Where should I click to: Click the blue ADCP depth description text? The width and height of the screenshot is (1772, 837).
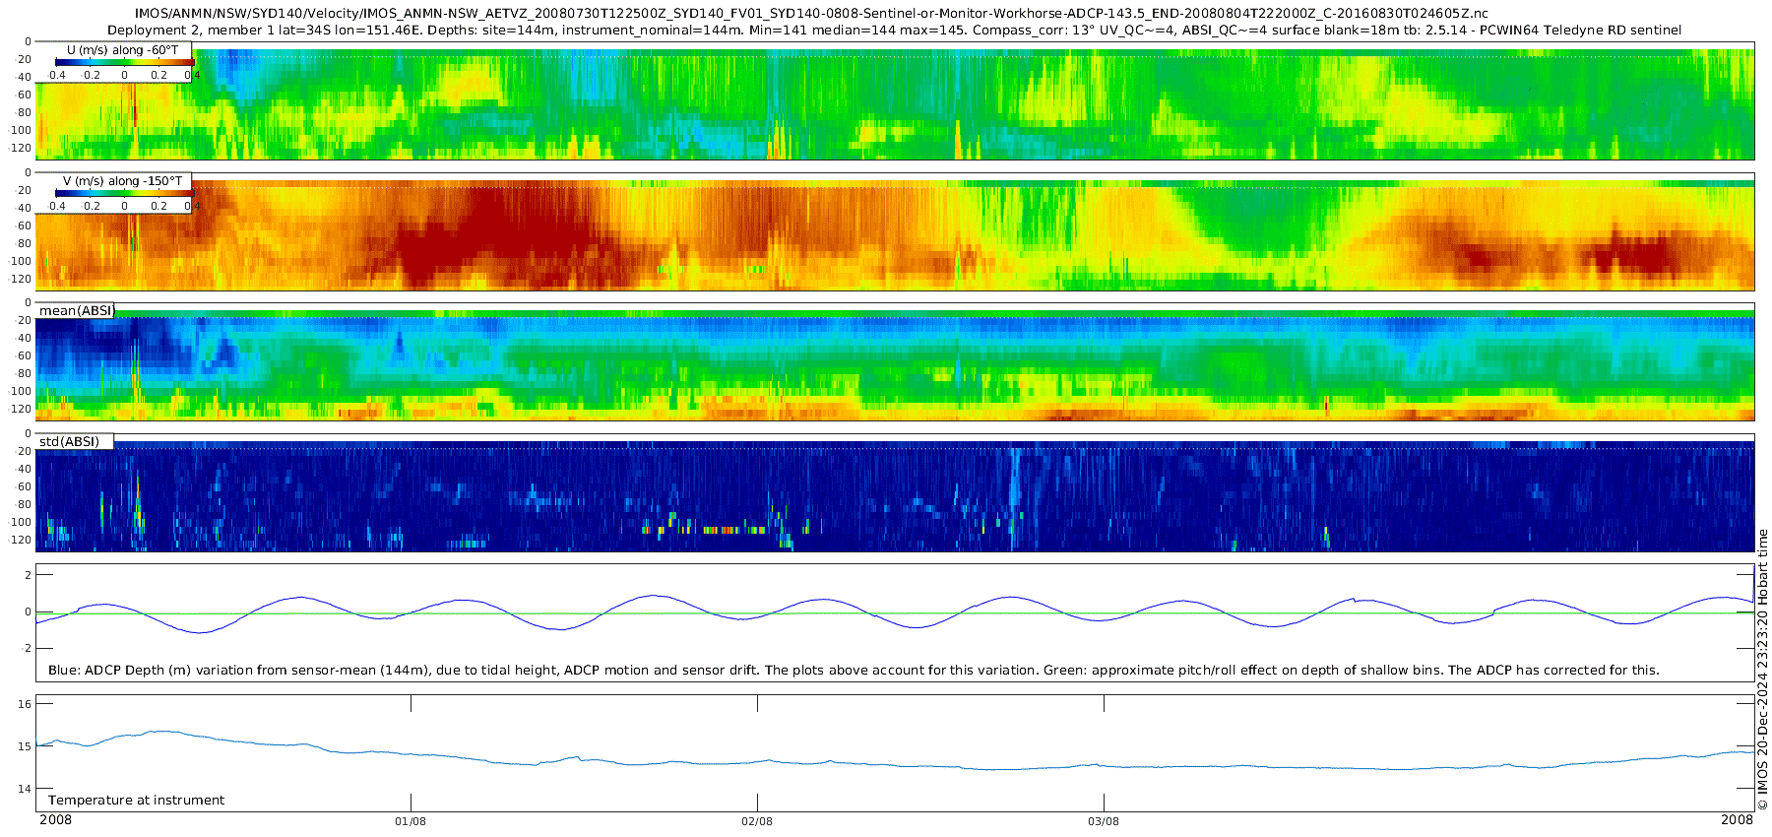853,670
